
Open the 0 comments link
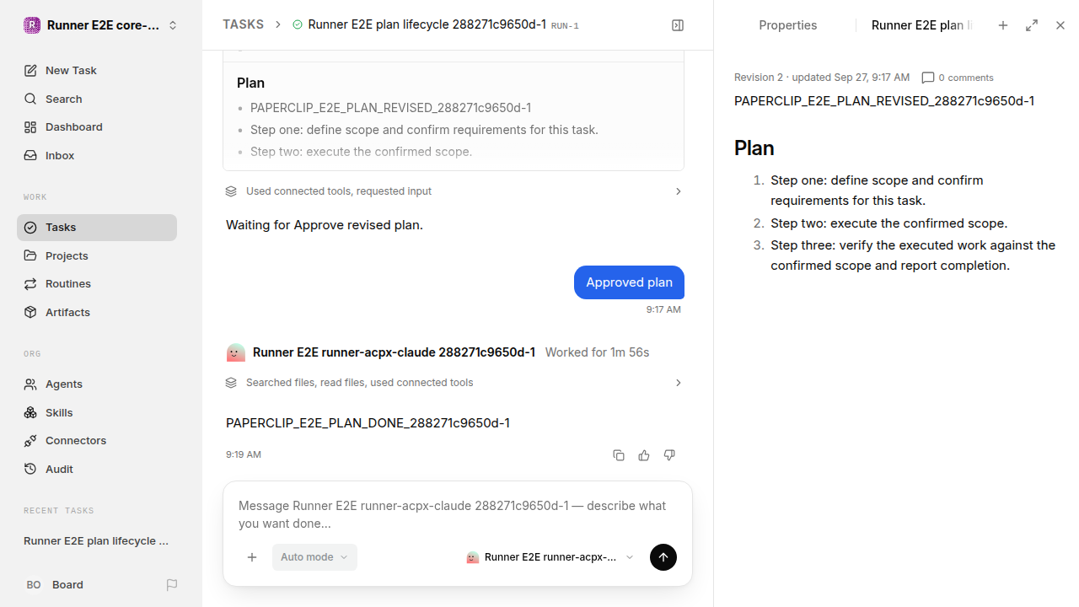(x=958, y=78)
